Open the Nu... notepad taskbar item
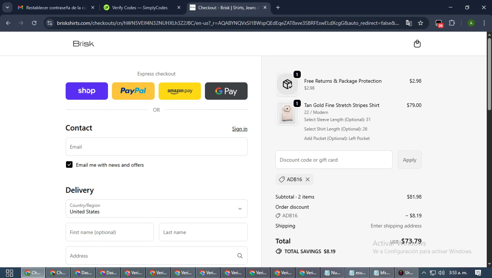 click(332, 273)
